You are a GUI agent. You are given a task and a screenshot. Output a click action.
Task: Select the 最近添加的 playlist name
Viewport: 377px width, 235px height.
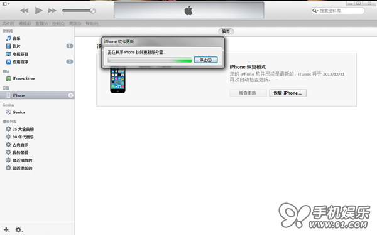coord(23,168)
